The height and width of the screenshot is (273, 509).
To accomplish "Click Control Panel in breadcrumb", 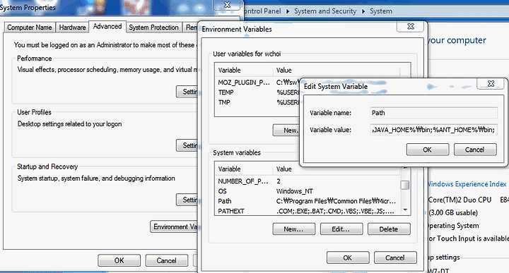I will tap(262, 11).
